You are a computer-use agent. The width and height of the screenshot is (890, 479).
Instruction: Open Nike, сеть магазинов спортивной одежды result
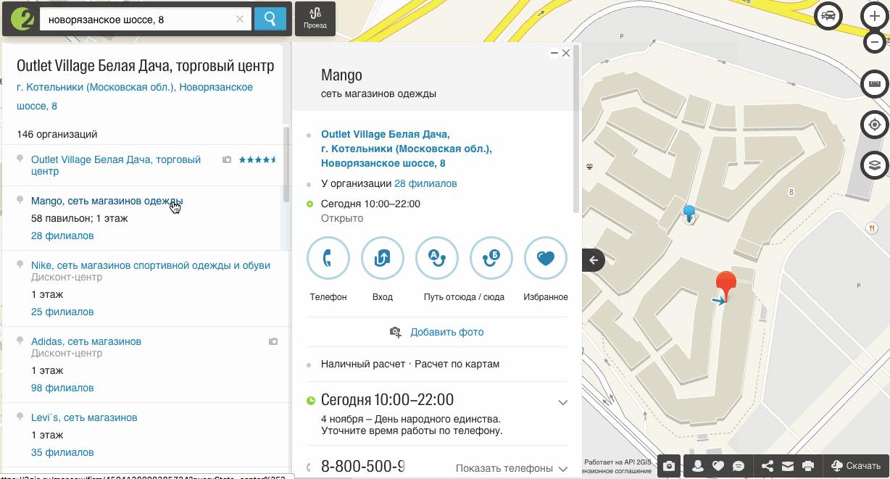[151, 265]
